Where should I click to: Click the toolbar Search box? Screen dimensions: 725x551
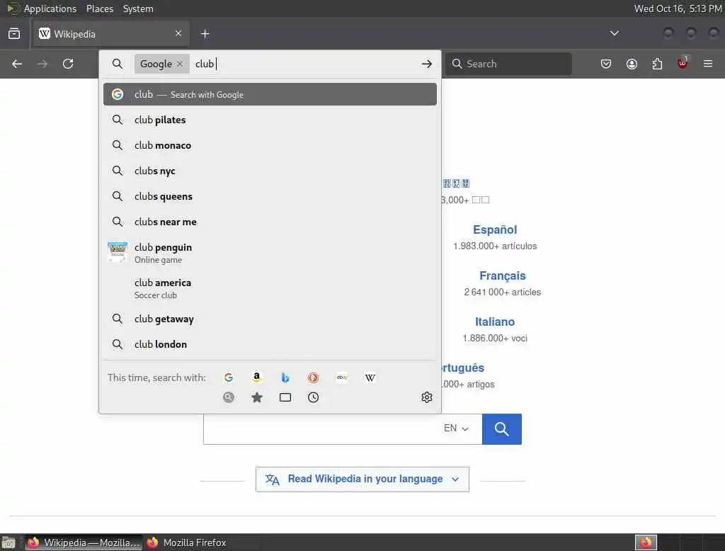click(x=508, y=64)
